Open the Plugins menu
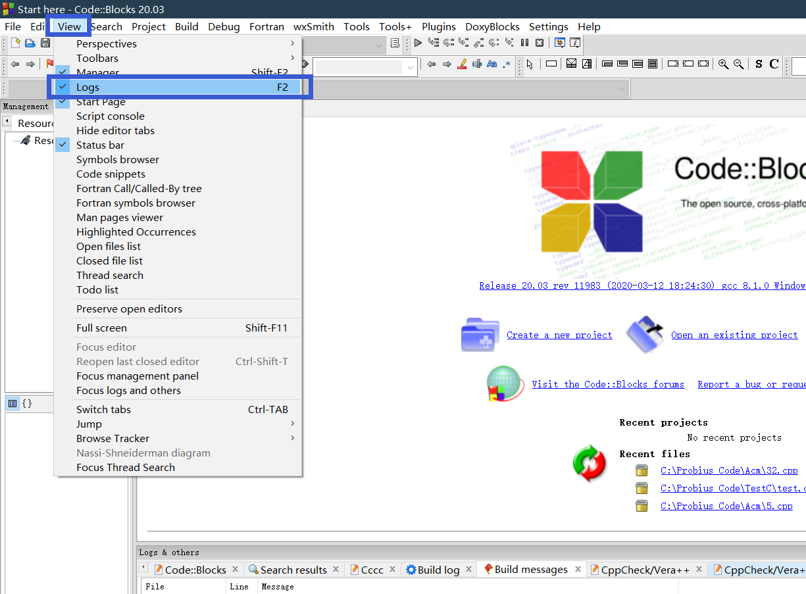Viewport: 806px width, 594px height. pos(438,26)
